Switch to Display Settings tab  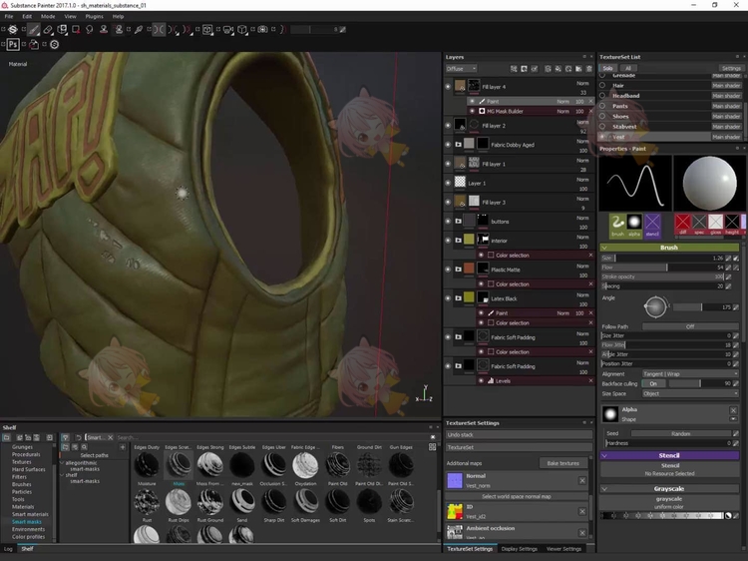(x=519, y=549)
